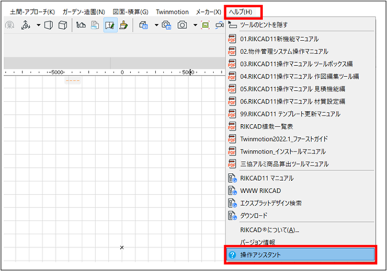Click the highlighted edit-sheet toolbar icon
The height and width of the screenshot is (271, 387).
click(110, 25)
